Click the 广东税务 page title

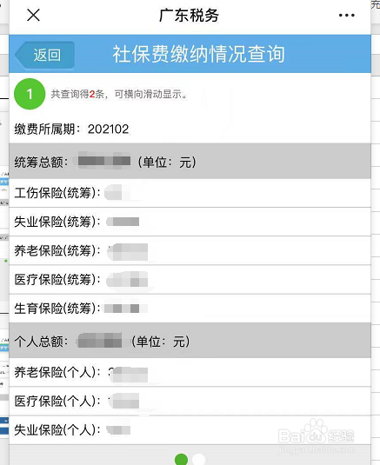click(x=189, y=15)
